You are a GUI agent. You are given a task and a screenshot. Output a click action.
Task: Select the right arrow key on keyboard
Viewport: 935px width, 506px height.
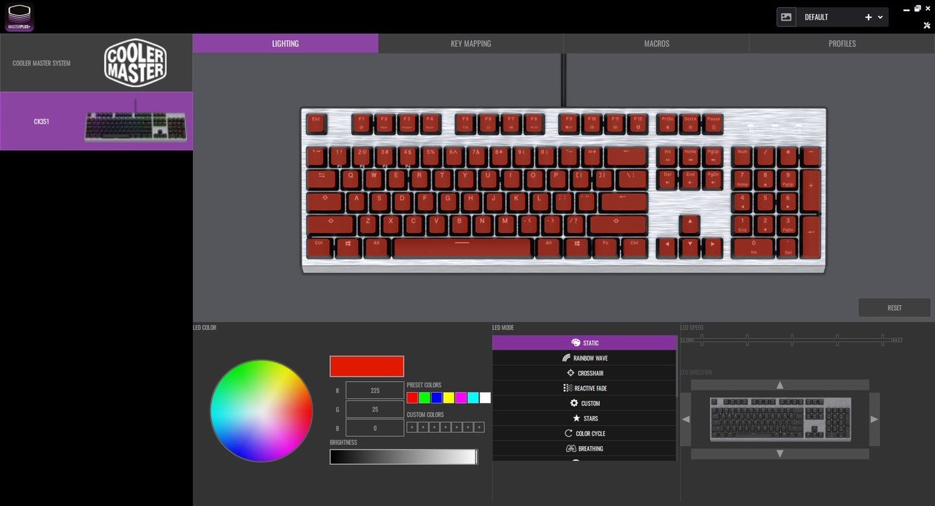tap(712, 247)
